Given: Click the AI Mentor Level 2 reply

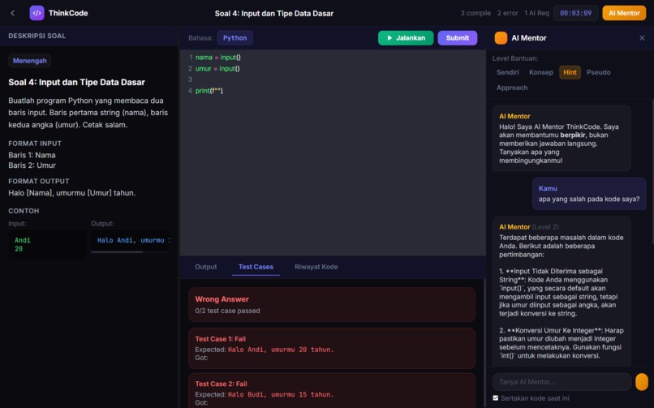Looking at the screenshot, I should [561, 292].
